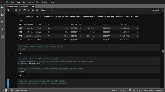Save the notebook with the save icon
165x92 pixels.
(x=8, y=10)
